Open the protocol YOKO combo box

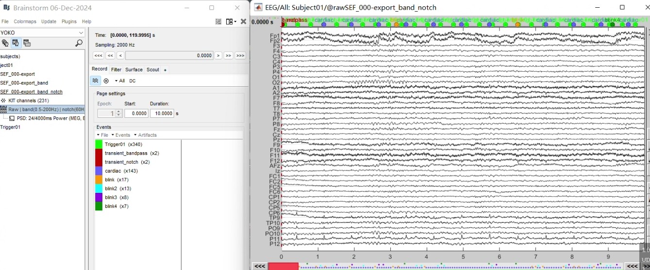(x=43, y=32)
